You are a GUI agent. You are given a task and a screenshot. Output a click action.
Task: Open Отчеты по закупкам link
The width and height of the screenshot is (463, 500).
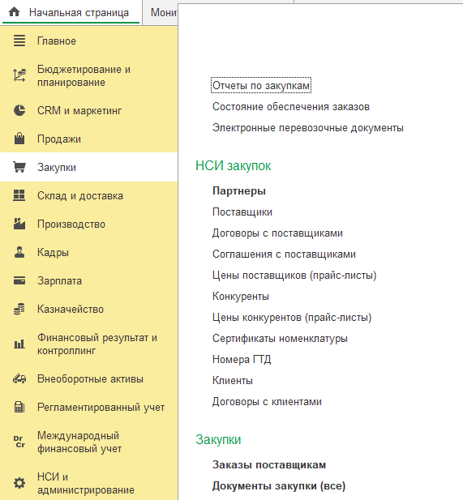click(261, 85)
